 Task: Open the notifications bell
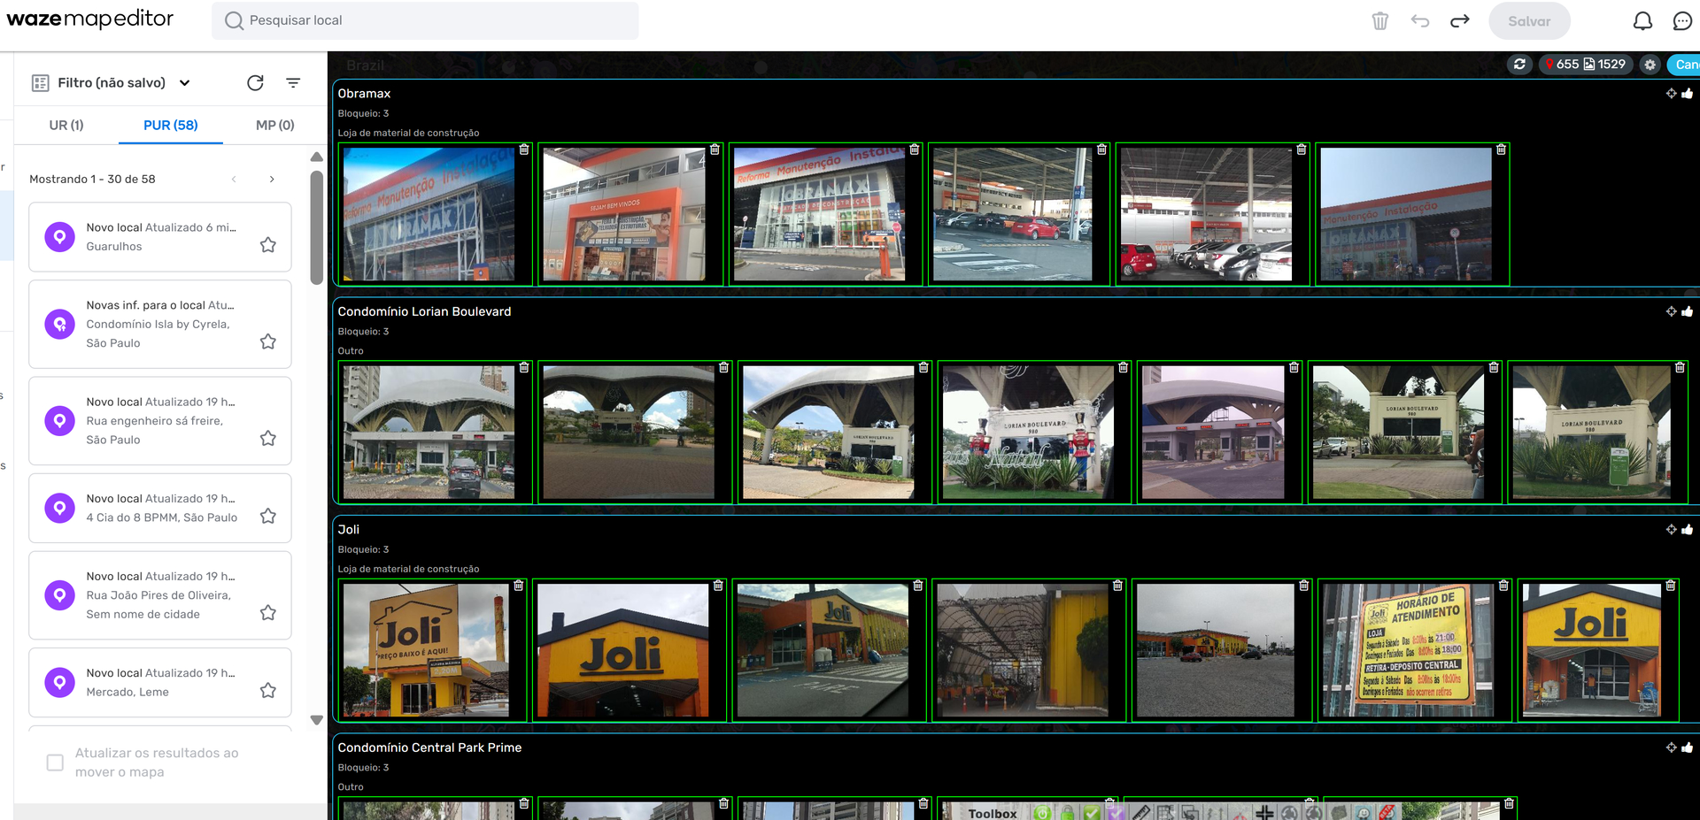[x=1642, y=21]
